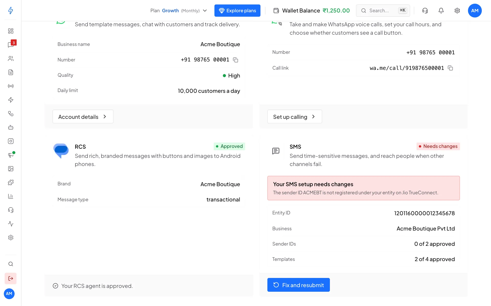This screenshot has height=306, width=491.
Task: Open Set up calling
Action: pyautogui.click(x=295, y=117)
